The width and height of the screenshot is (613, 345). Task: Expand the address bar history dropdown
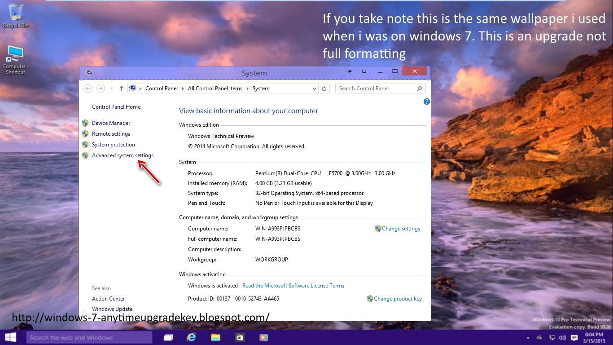314,88
